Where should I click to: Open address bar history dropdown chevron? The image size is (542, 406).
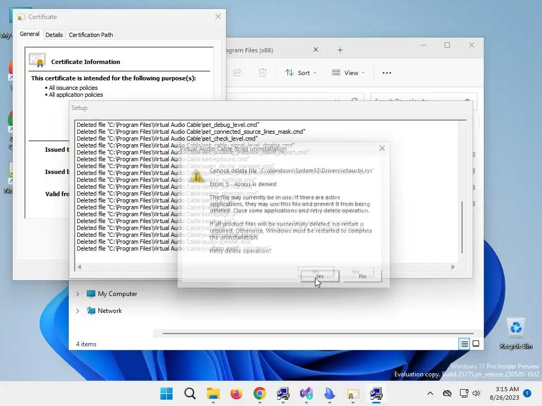[337, 100]
